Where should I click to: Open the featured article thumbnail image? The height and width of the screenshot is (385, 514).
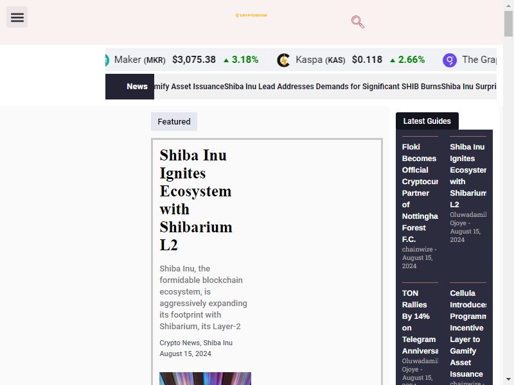pos(205,379)
